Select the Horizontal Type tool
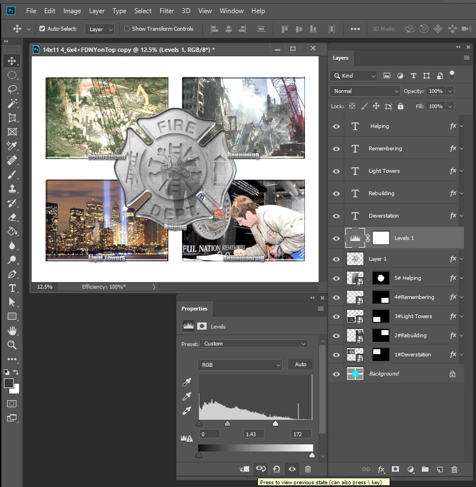Screen dimensions: 476x487 (12, 288)
